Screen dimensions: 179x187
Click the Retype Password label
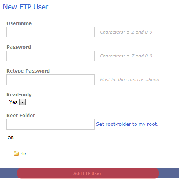(x=28, y=71)
